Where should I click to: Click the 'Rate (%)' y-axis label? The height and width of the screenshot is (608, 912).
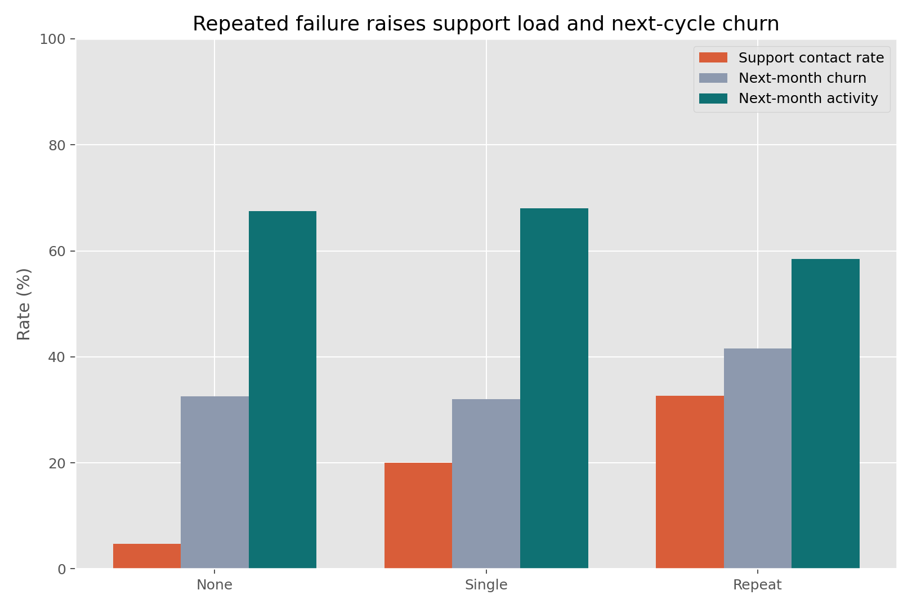pyautogui.click(x=24, y=304)
